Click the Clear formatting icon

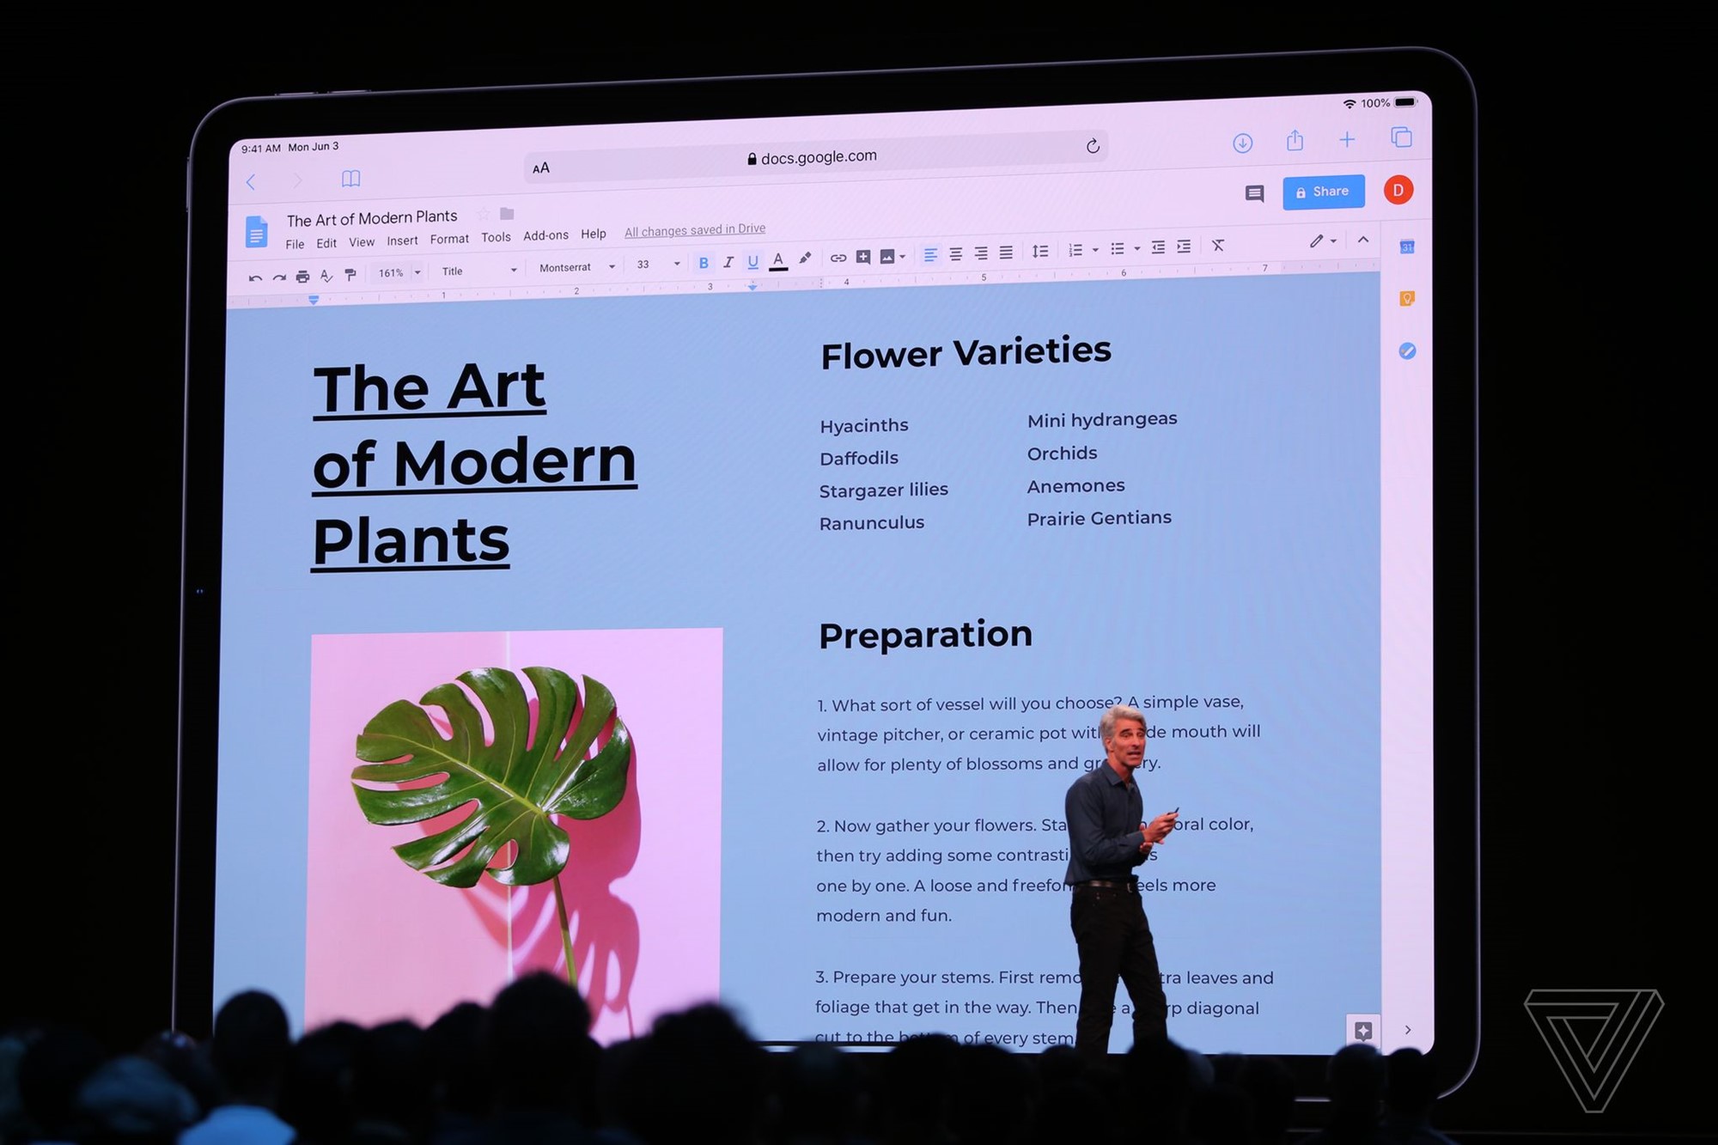point(1218,246)
